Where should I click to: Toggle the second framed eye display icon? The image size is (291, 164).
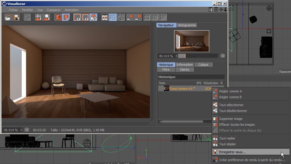click(x=85, y=17)
